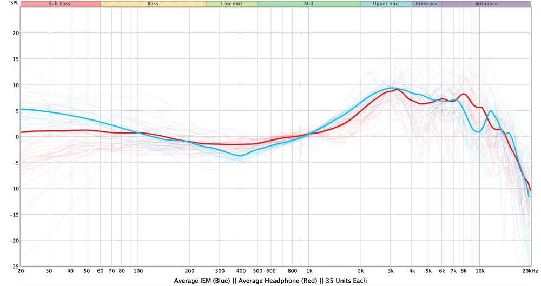This screenshot has width=541, height=286.
Task: Click the 400 Hz frequency axis label
Action: [241, 270]
